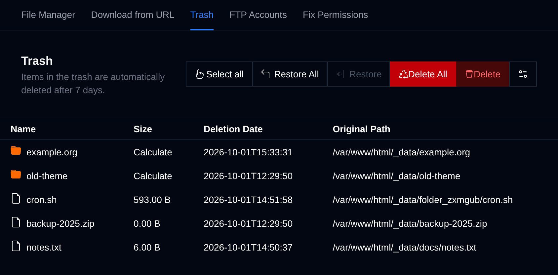Click the Deletion Date column header
The image size is (558, 275).
[x=233, y=129]
